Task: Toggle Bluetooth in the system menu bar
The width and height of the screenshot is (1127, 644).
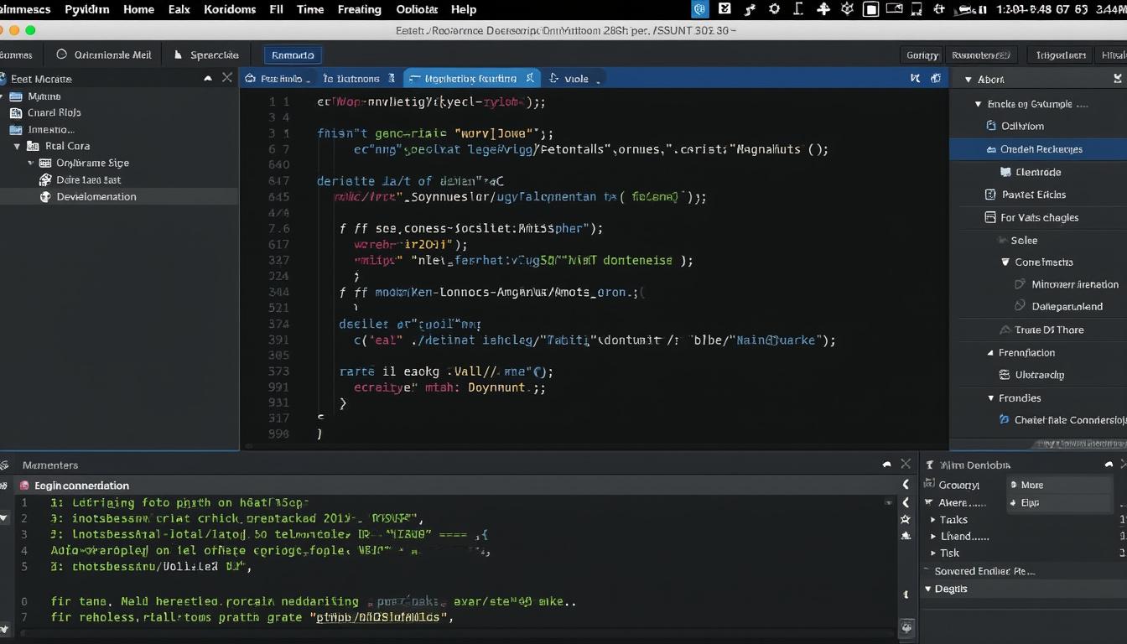Action: (x=700, y=9)
